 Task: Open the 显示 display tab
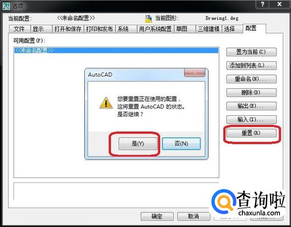[41, 29]
